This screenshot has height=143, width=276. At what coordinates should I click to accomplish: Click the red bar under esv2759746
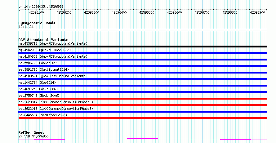pos(143,99)
